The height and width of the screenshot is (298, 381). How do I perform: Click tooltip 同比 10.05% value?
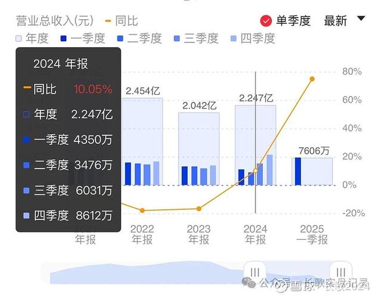coord(93,89)
